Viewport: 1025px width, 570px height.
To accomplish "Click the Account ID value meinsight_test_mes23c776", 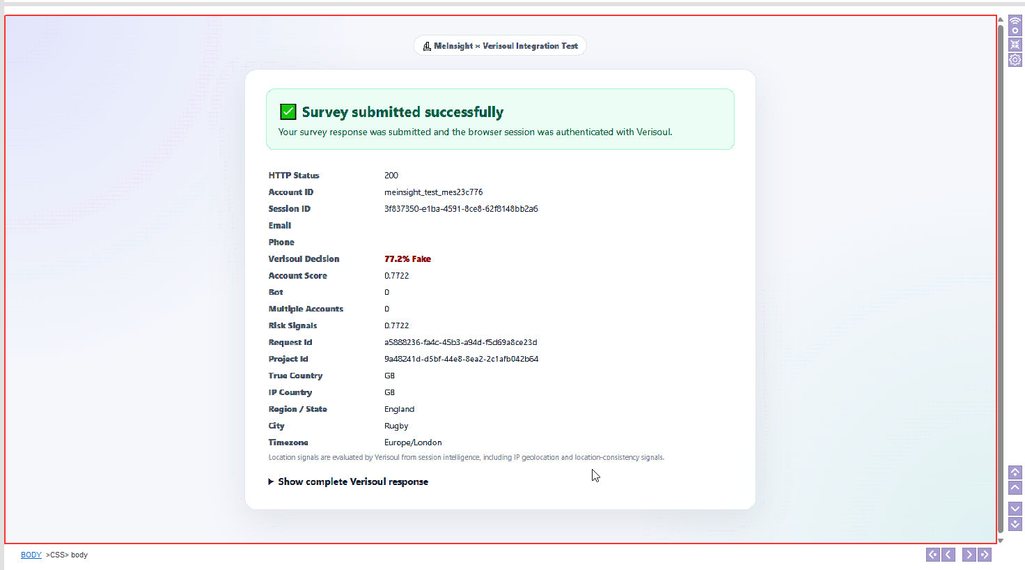I will (x=433, y=192).
